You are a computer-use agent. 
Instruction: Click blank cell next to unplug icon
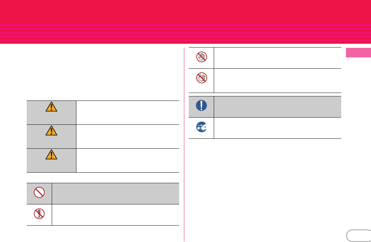(277, 128)
